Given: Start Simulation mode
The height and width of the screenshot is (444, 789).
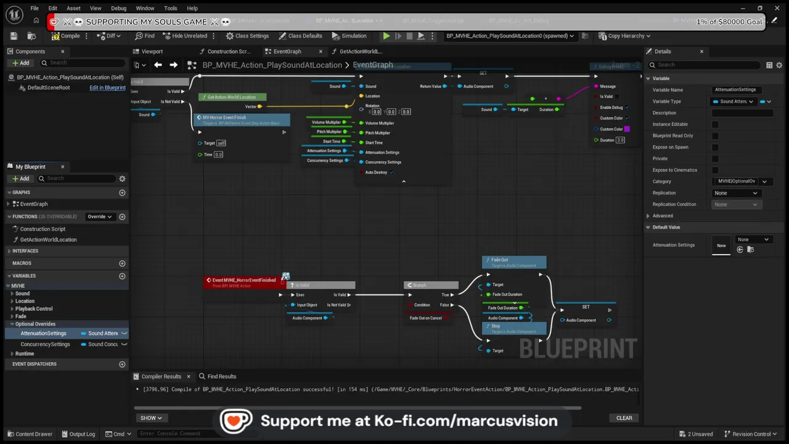Looking at the screenshot, I should [349, 36].
